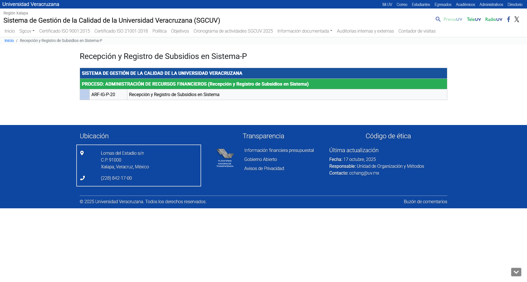This screenshot has height=282, width=527.
Task: Expand the Sgcuv dropdown menu
Action: (27, 31)
